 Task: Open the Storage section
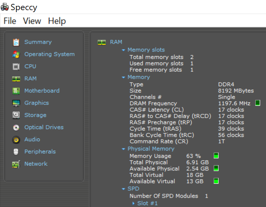click(x=35, y=115)
